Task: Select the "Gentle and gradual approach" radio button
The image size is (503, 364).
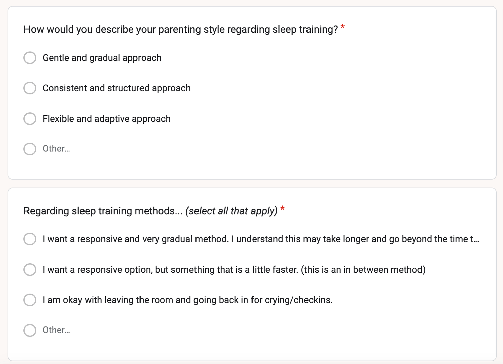Action: coord(30,58)
